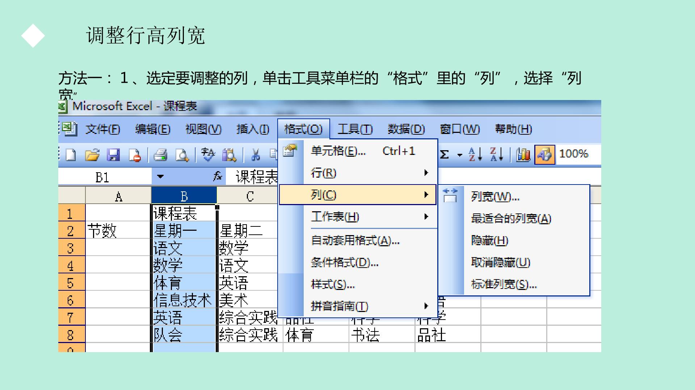Click the Insert Function fx icon
The height and width of the screenshot is (390, 695).
[217, 176]
